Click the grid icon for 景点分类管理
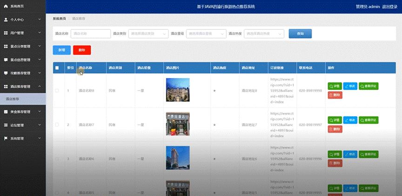 [6, 47]
